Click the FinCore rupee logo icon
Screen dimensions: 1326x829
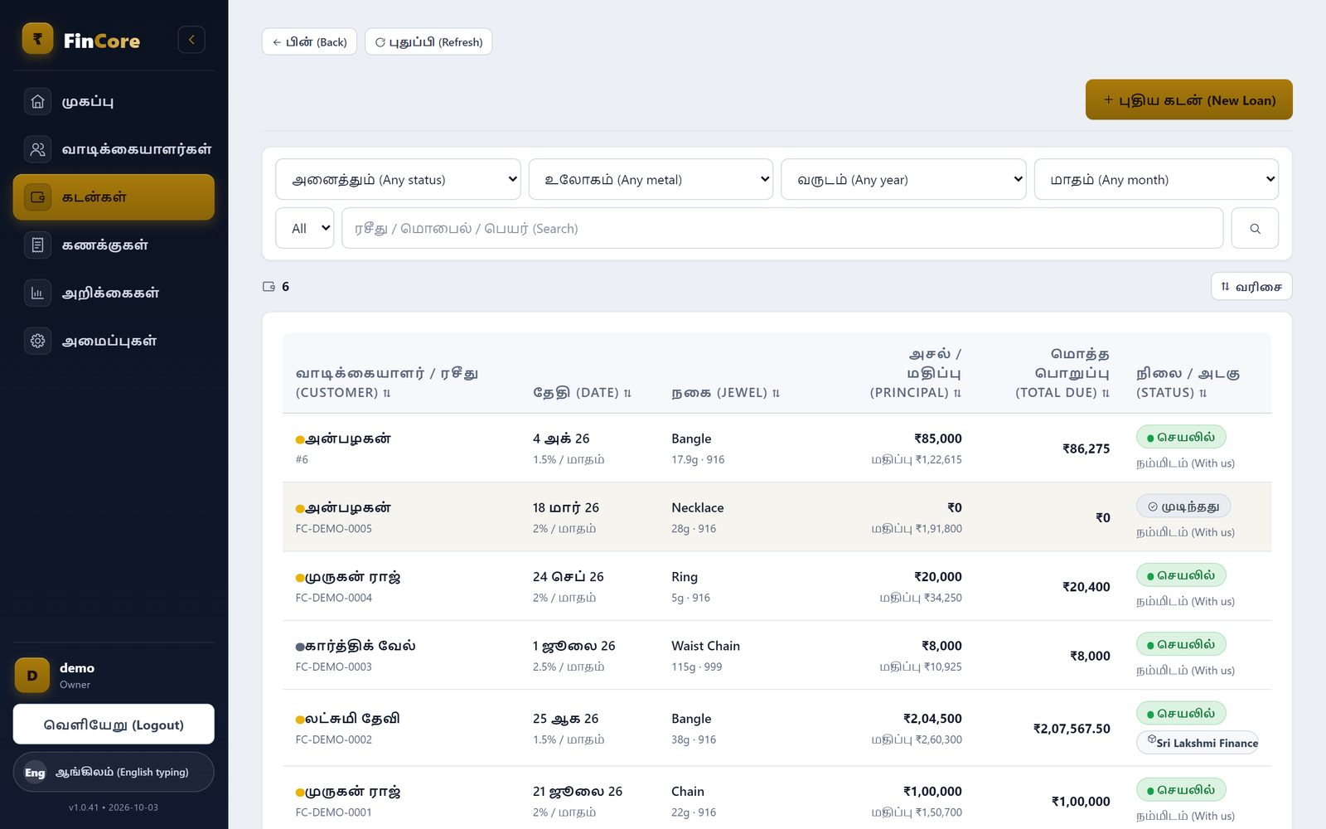pos(37,39)
